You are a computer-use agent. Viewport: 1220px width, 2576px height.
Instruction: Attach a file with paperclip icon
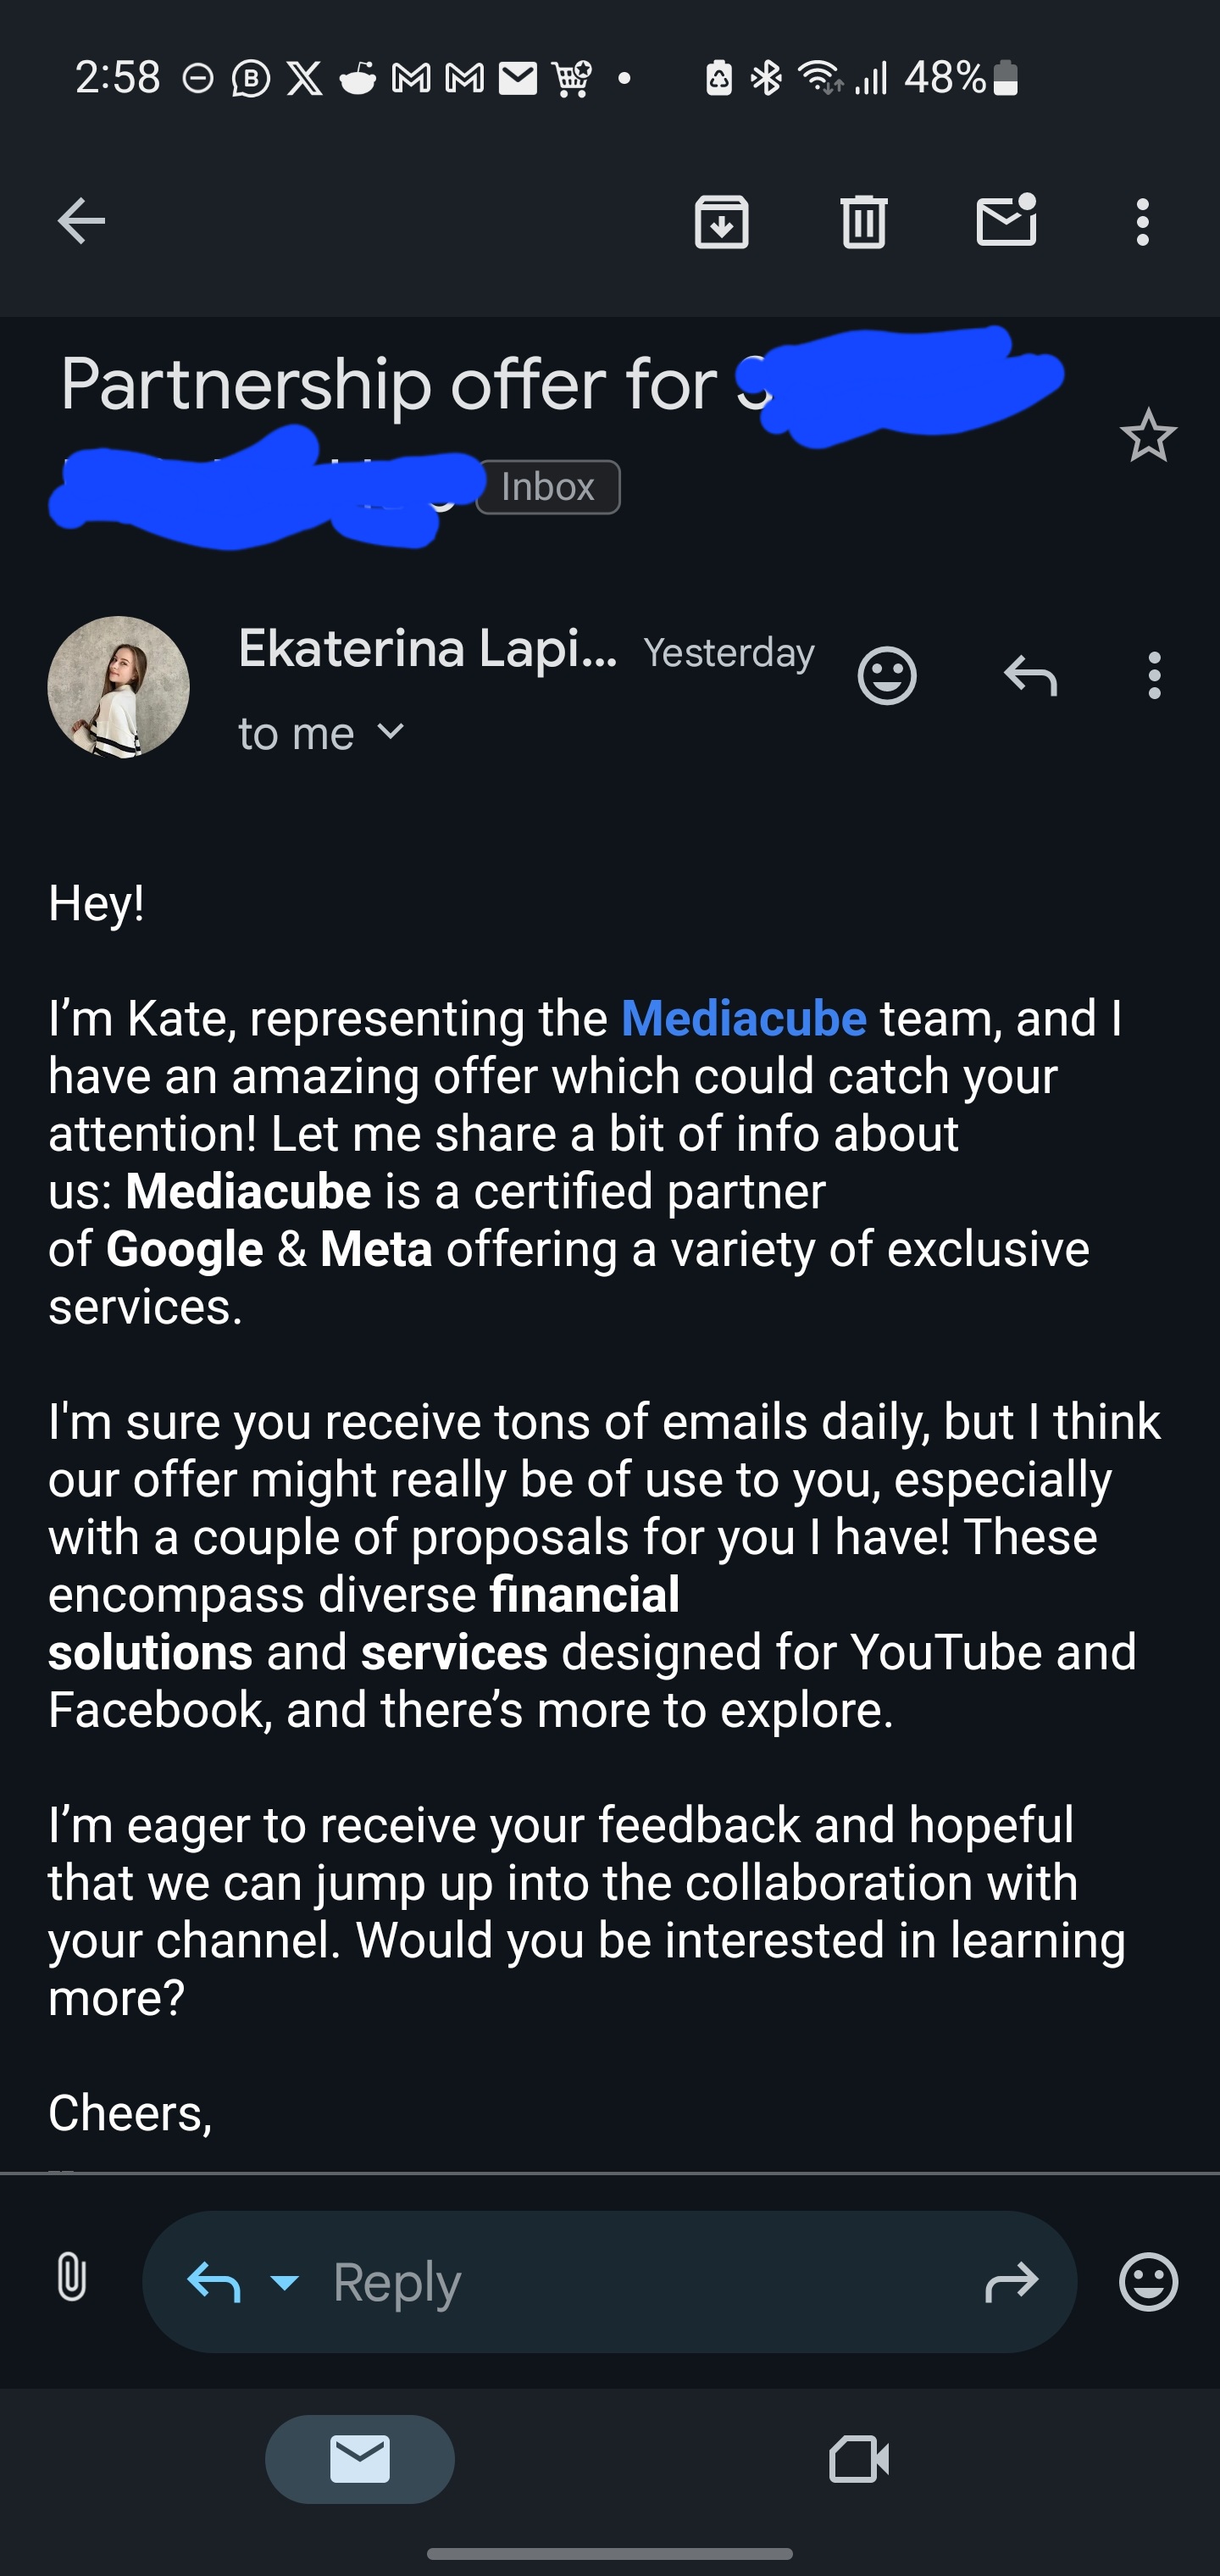pos(72,2281)
